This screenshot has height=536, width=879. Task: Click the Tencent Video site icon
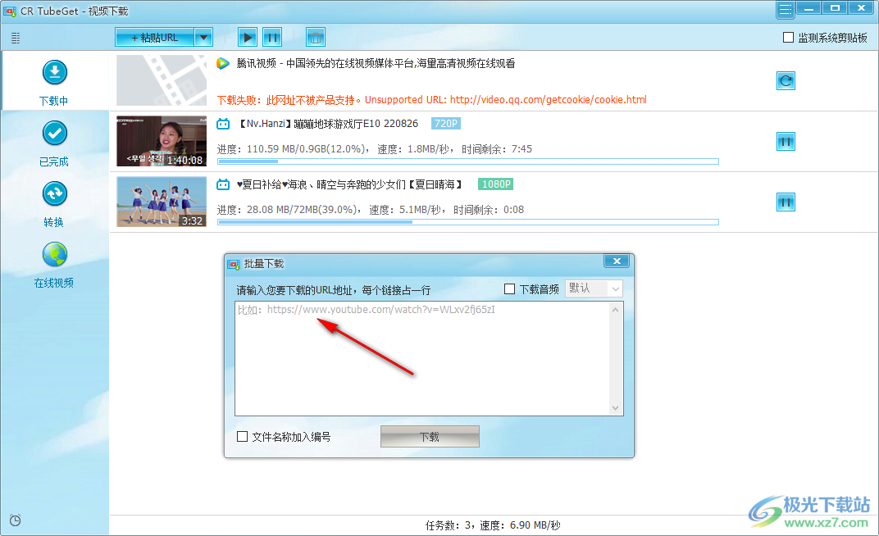(x=223, y=63)
